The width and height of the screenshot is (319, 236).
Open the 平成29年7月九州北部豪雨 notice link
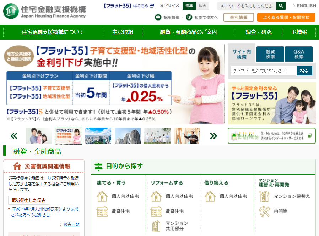44,212
